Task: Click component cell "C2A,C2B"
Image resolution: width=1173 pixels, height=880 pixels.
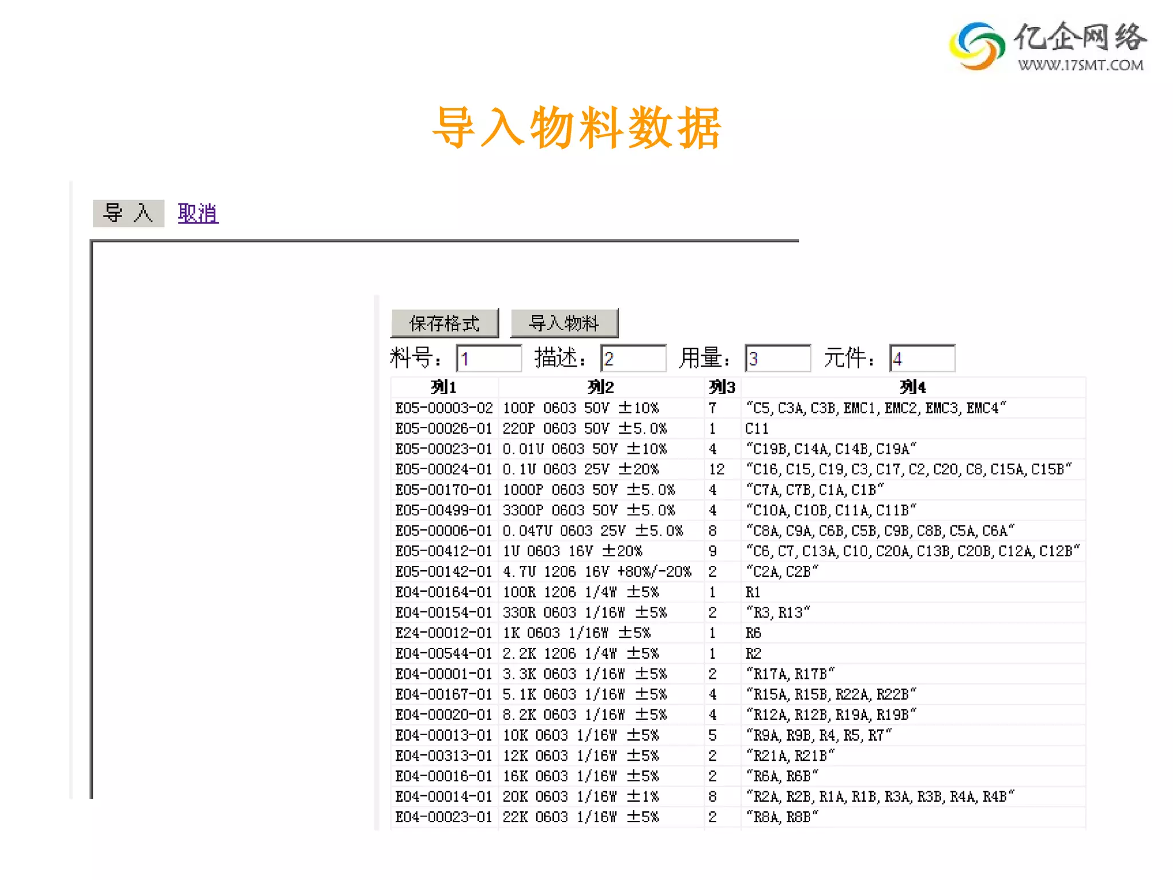Action: tap(913, 571)
